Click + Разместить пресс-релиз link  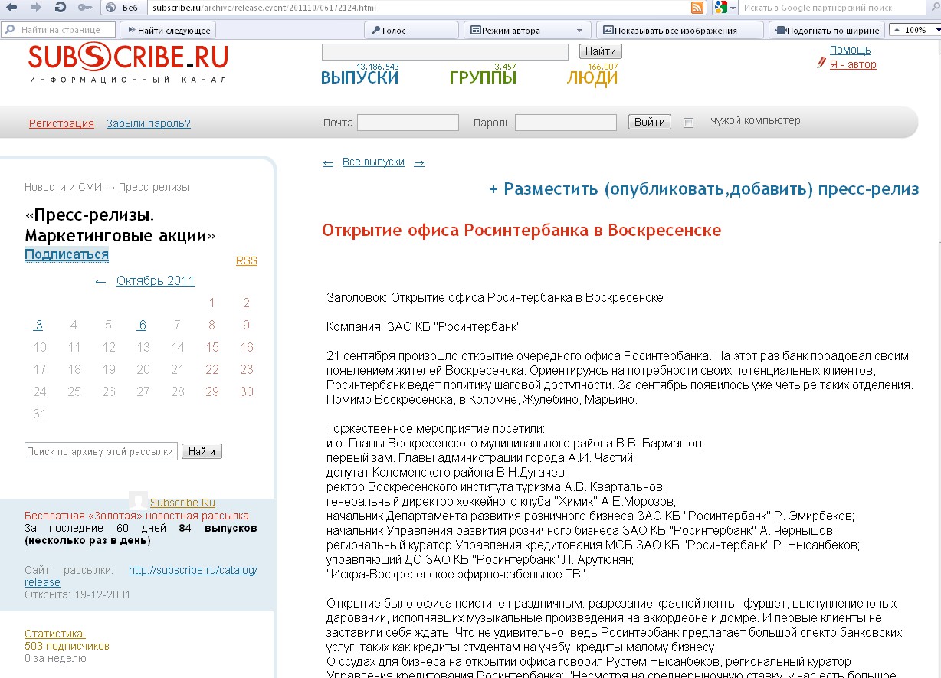704,189
